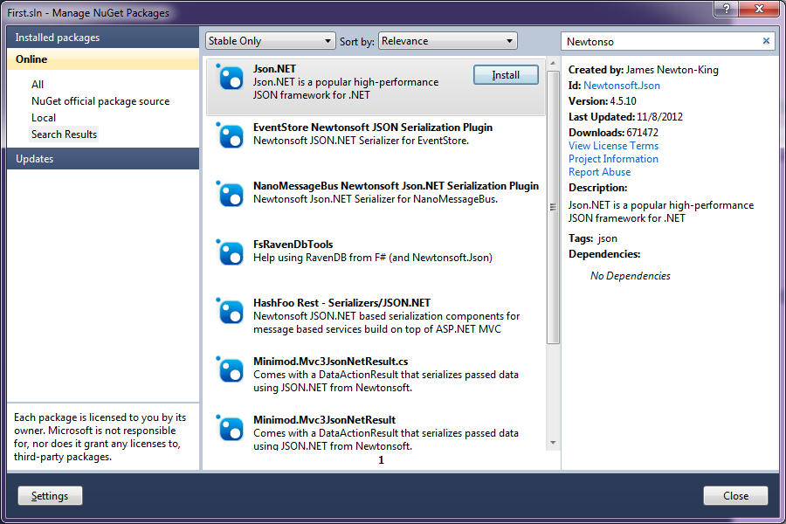Image resolution: width=786 pixels, height=524 pixels.
Task: Open the Newtonsoft.Json Id link
Action: click(622, 86)
